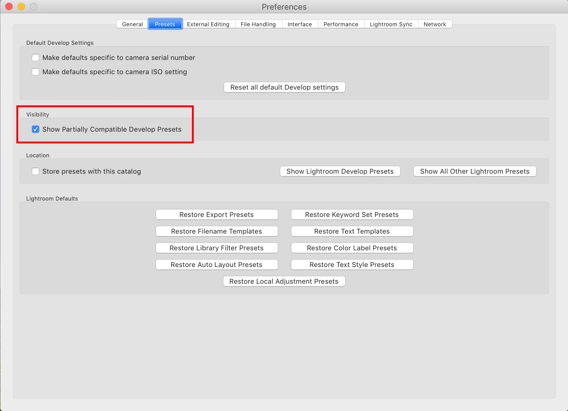Restore Auto Layout Presets
Screen dimensions: 568x411
(217, 265)
